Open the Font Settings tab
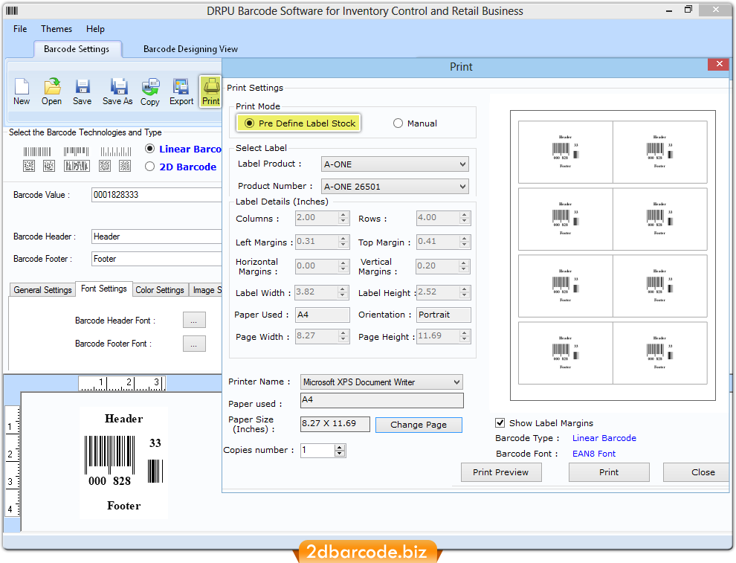 click(x=104, y=289)
